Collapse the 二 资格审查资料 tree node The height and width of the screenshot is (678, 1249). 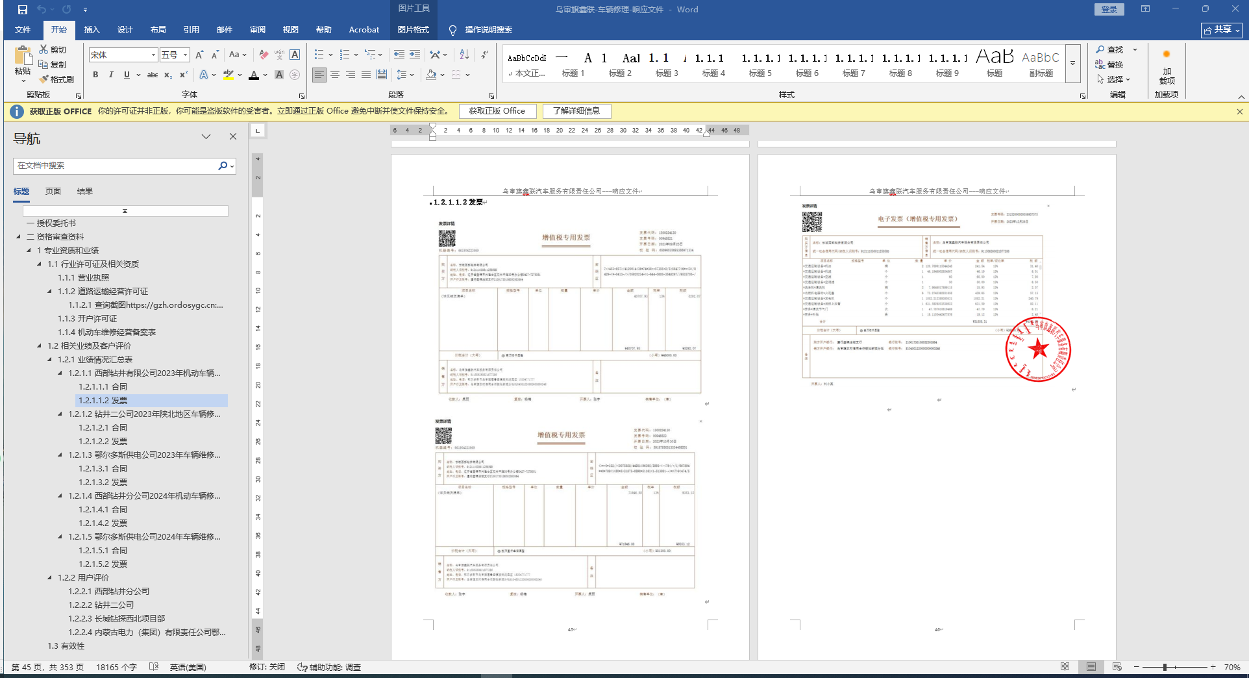point(19,237)
